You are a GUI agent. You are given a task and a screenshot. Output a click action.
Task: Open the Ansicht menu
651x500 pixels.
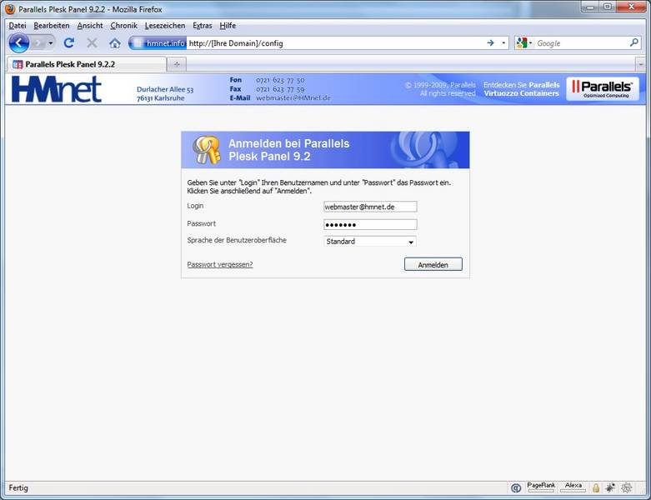90,26
